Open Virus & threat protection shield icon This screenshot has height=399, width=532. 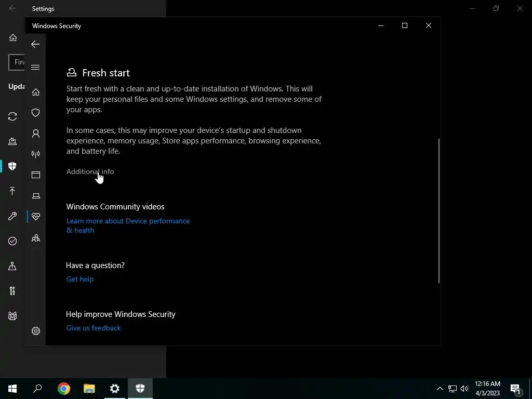(x=36, y=113)
